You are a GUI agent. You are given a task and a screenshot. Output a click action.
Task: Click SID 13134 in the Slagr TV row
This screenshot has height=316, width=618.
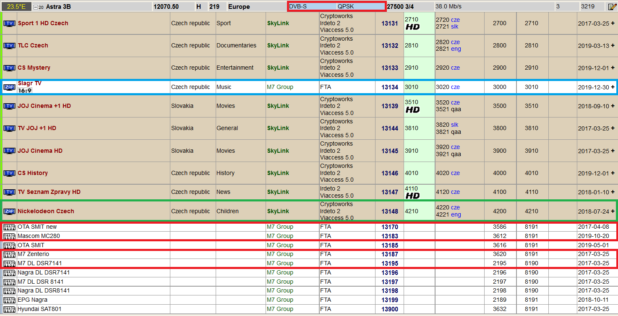coord(390,87)
